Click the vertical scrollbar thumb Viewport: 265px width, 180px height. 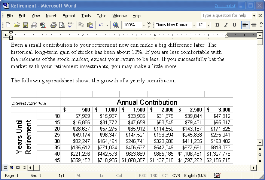[x=260, y=42]
